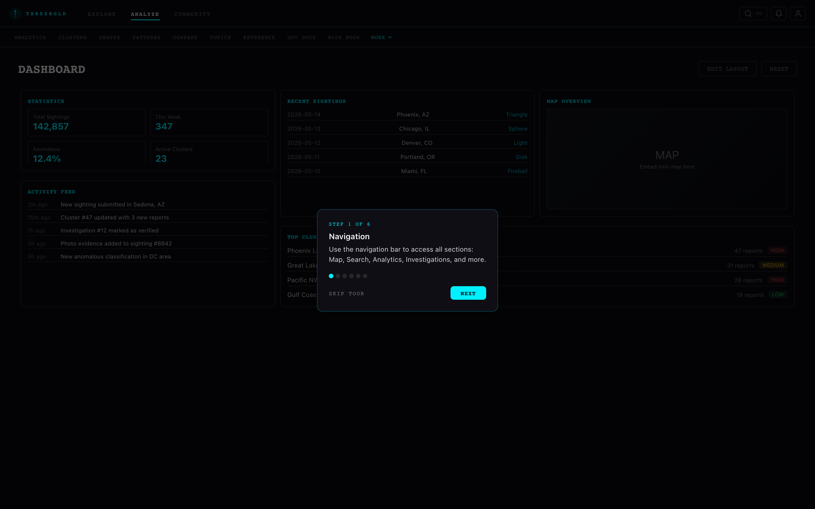Open Patterns sub-navigation item
Image resolution: width=815 pixels, height=509 pixels.
147,37
